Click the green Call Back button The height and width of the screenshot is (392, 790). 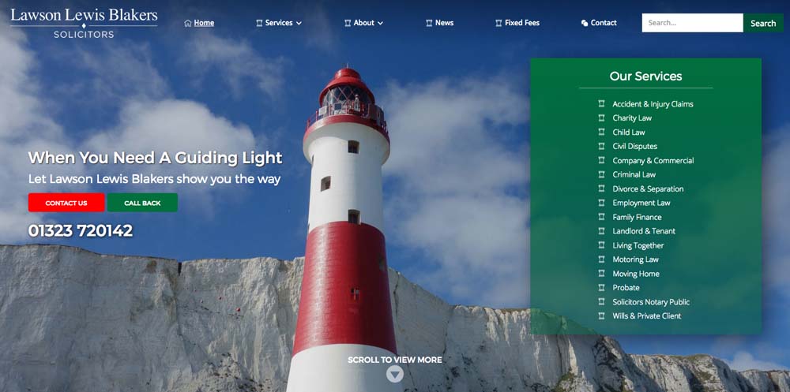(142, 203)
